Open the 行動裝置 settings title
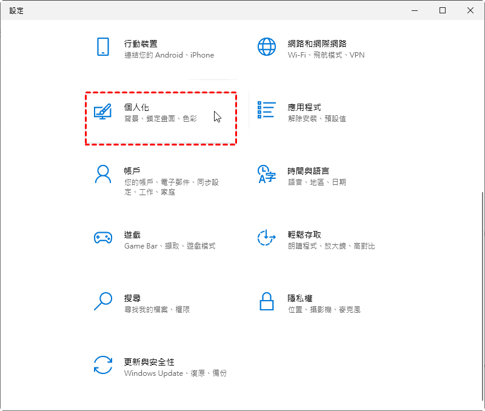485x411 pixels. coord(141,44)
